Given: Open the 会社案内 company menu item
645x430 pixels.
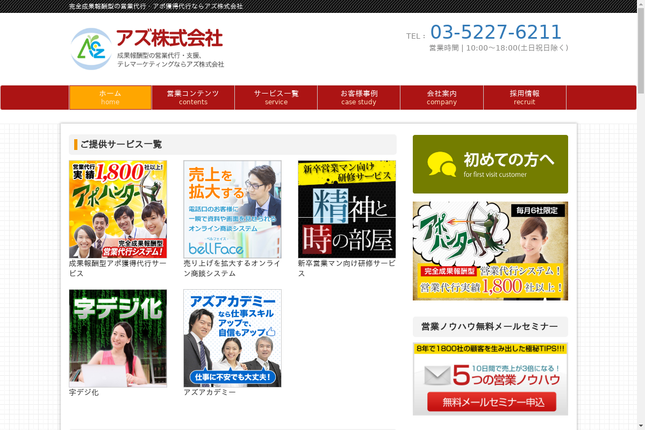Looking at the screenshot, I should tap(442, 97).
